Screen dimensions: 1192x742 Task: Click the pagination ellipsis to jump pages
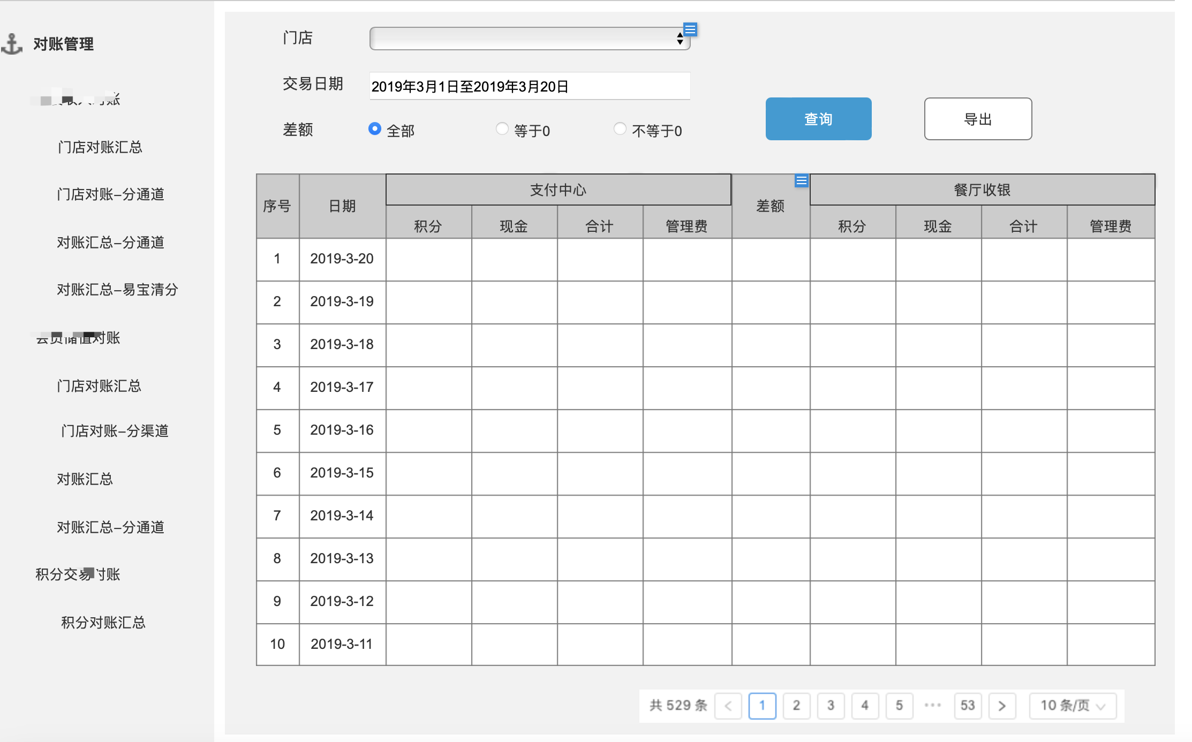933,706
